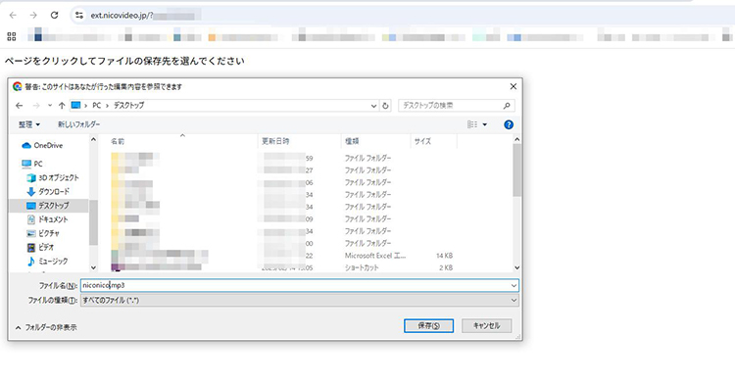The width and height of the screenshot is (735, 385).
Task: Click the file list scroll down arrow
Action: [517, 267]
